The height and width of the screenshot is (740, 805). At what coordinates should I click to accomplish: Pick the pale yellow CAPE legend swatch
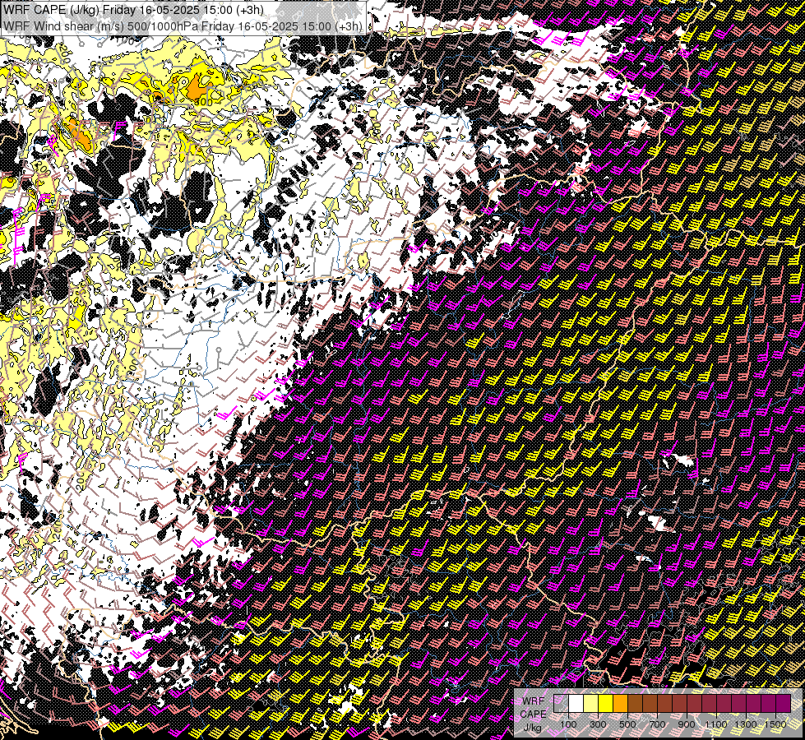tap(591, 704)
